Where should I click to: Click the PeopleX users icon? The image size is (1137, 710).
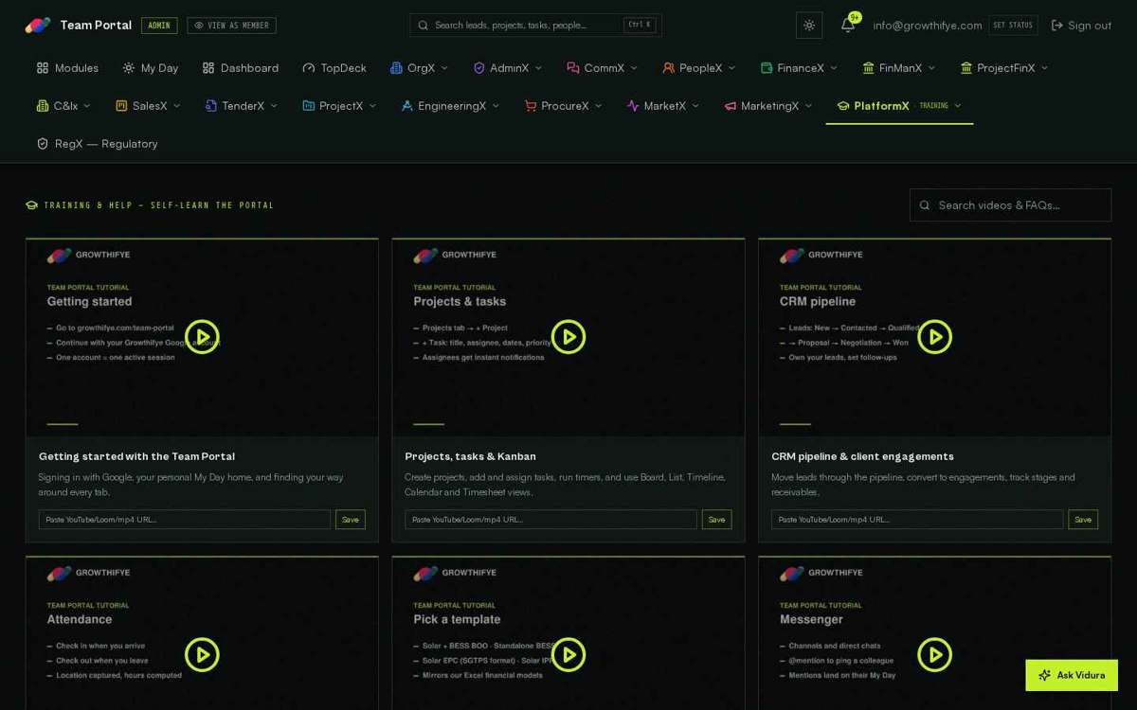coord(669,68)
